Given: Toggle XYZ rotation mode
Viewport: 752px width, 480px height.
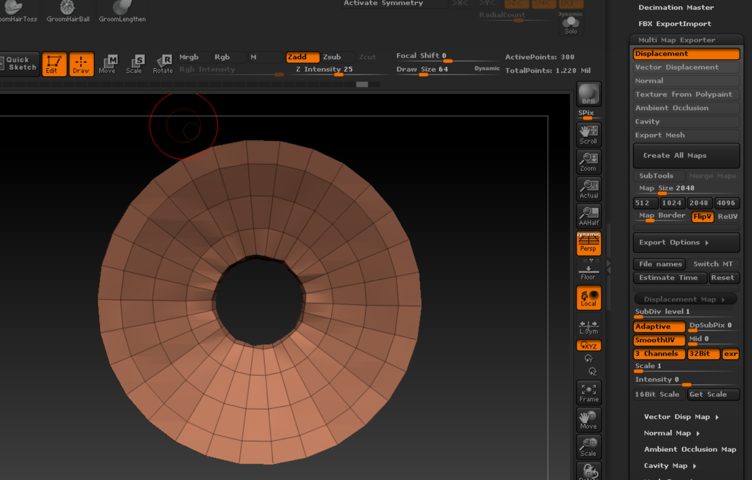Looking at the screenshot, I should click(x=589, y=345).
